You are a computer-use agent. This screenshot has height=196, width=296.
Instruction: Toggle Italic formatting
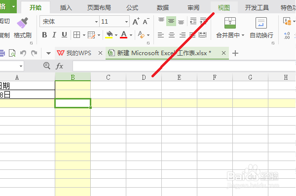[x=54, y=35]
